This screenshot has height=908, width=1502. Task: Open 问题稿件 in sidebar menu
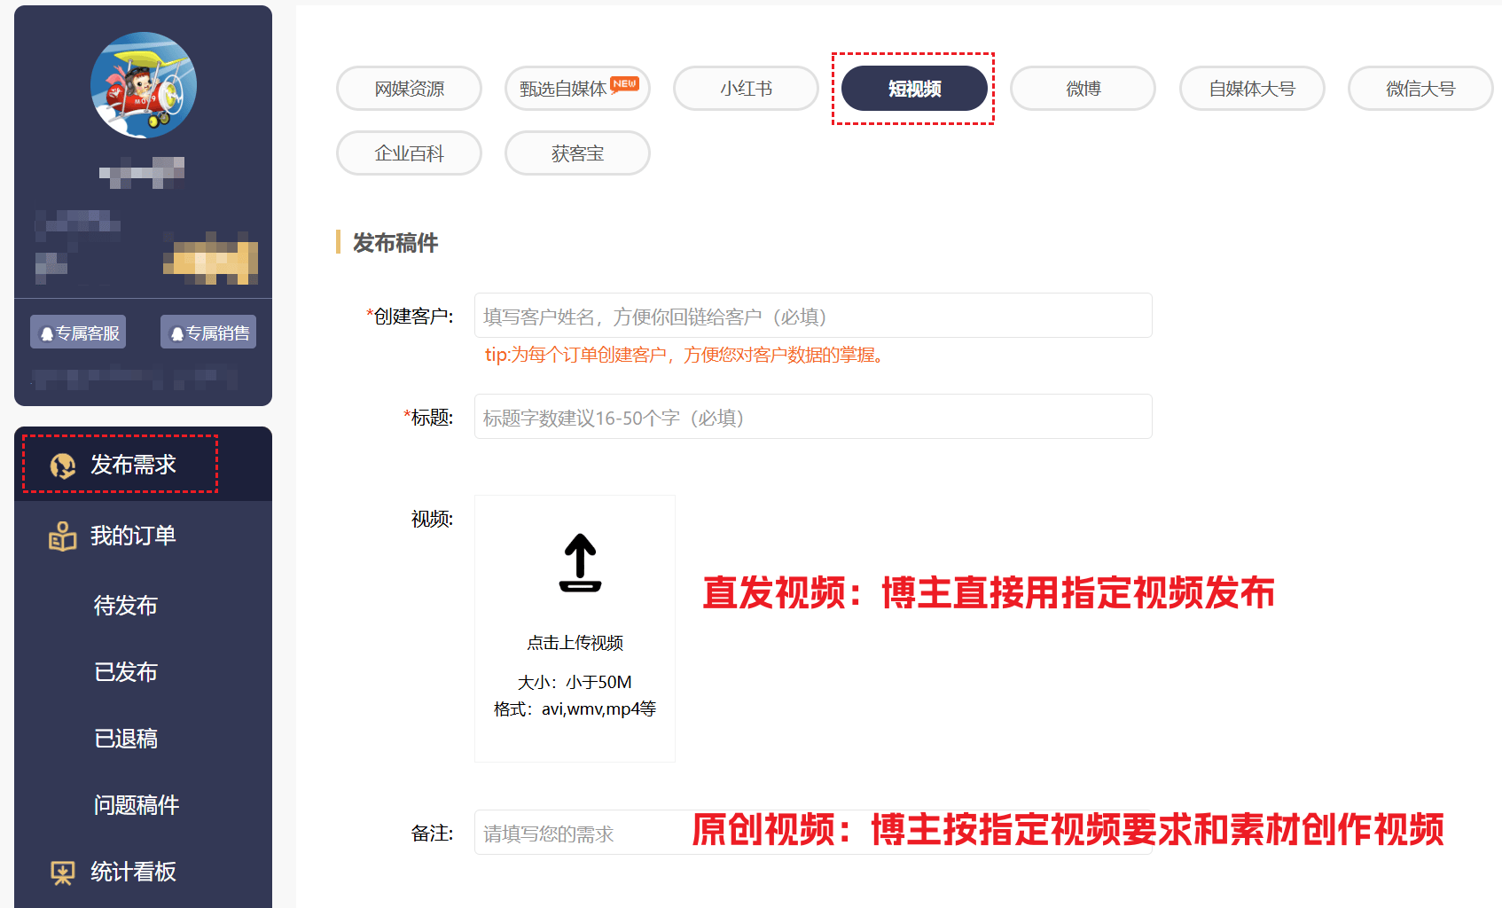click(137, 805)
